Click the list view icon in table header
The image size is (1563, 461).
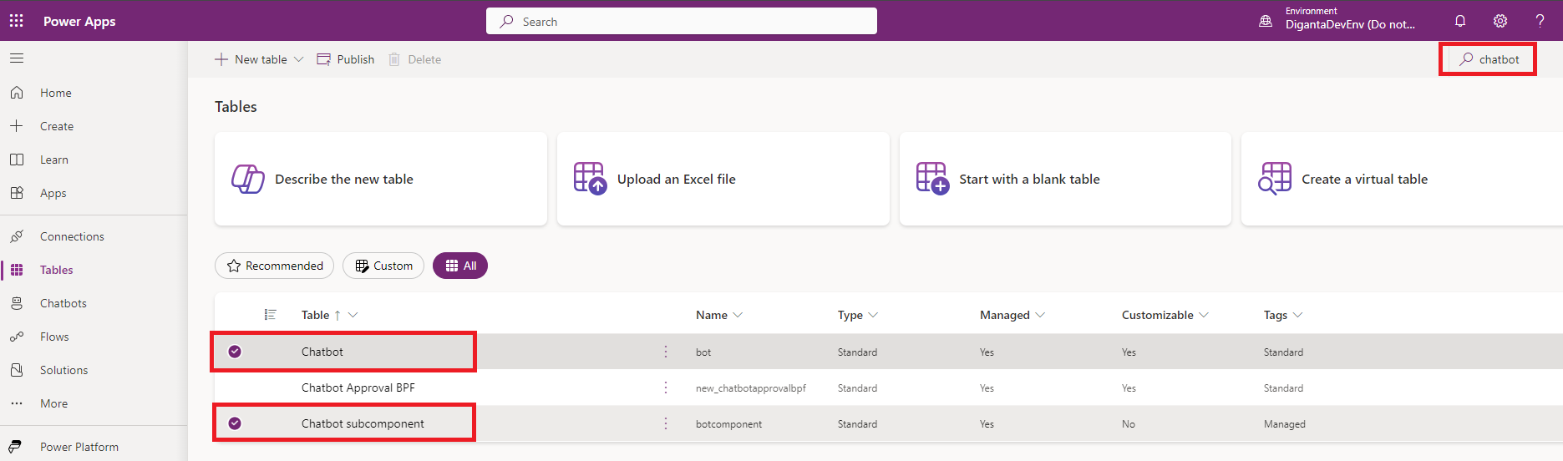pyautogui.click(x=270, y=315)
